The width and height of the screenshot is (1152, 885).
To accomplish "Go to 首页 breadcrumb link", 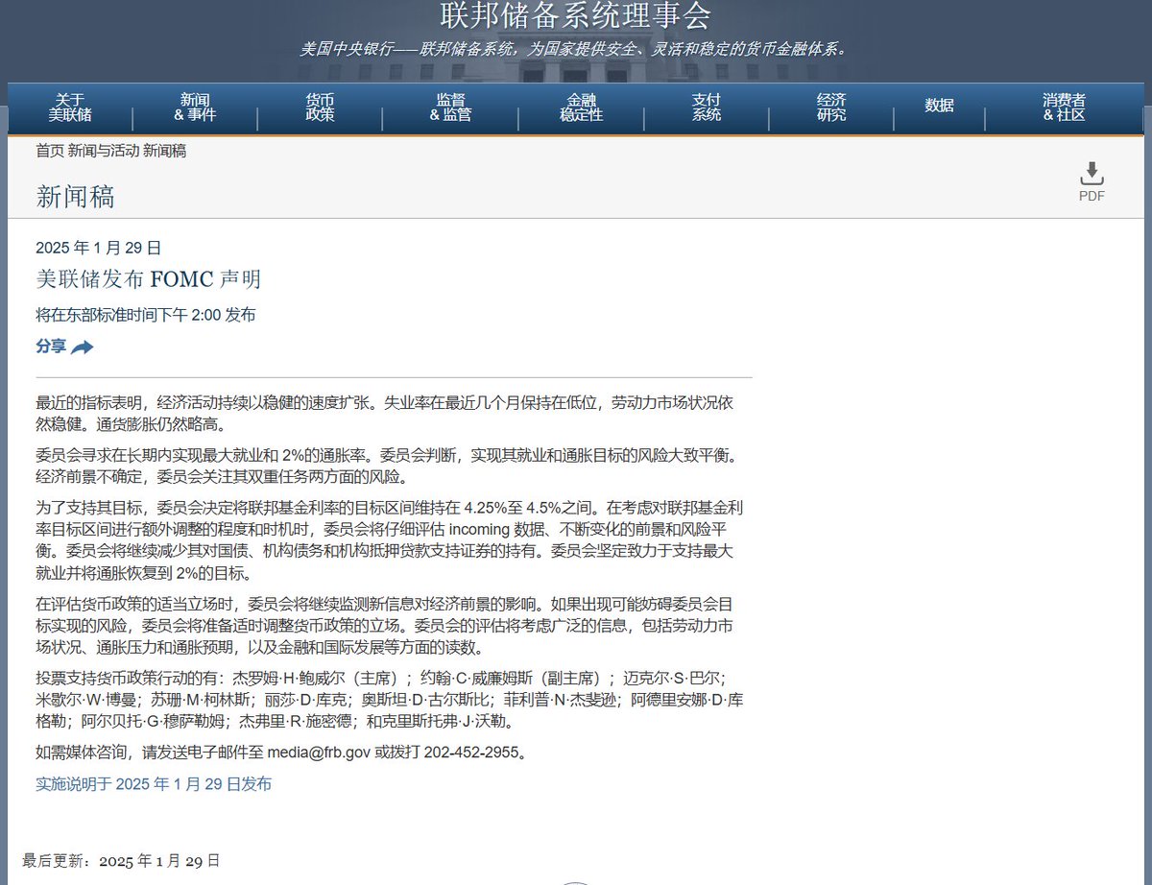I will pyautogui.click(x=50, y=151).
